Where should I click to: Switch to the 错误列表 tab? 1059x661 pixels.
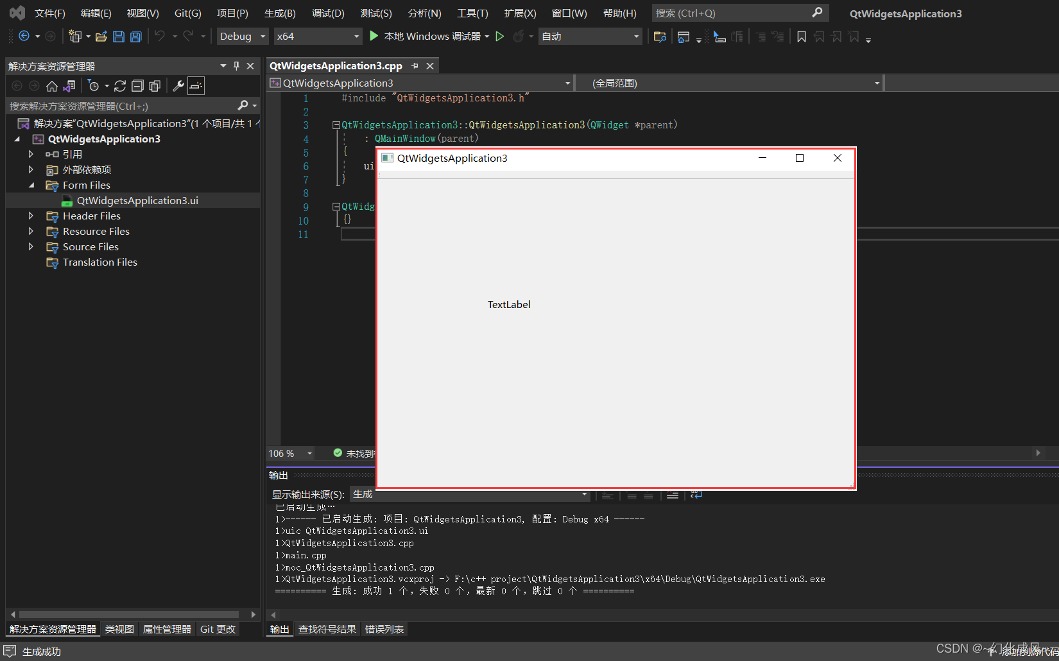(x=384, y=630)
